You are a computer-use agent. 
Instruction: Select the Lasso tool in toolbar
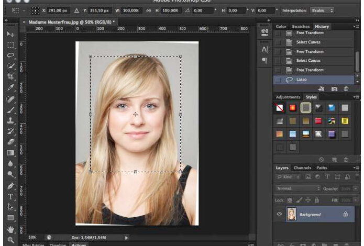(10, 55)
